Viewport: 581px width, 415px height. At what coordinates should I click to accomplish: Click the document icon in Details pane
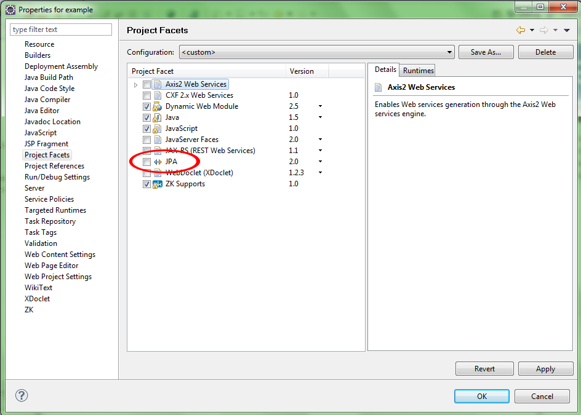[379, 87]
